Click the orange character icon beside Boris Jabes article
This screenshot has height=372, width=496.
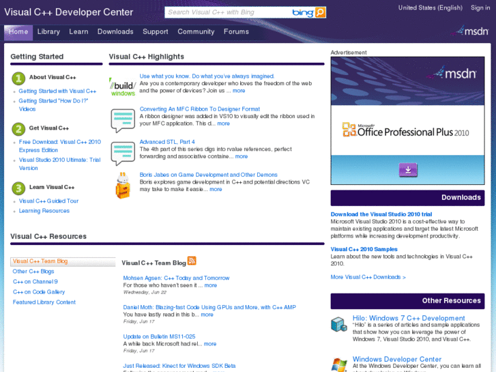pyautogui.click(x=123, y=186)
